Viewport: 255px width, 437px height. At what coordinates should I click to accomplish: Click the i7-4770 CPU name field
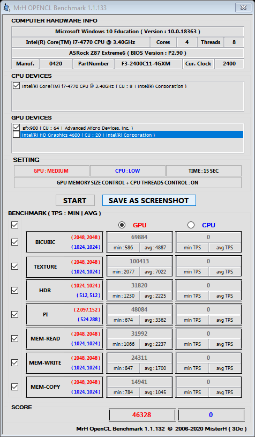tap(80, 42)
